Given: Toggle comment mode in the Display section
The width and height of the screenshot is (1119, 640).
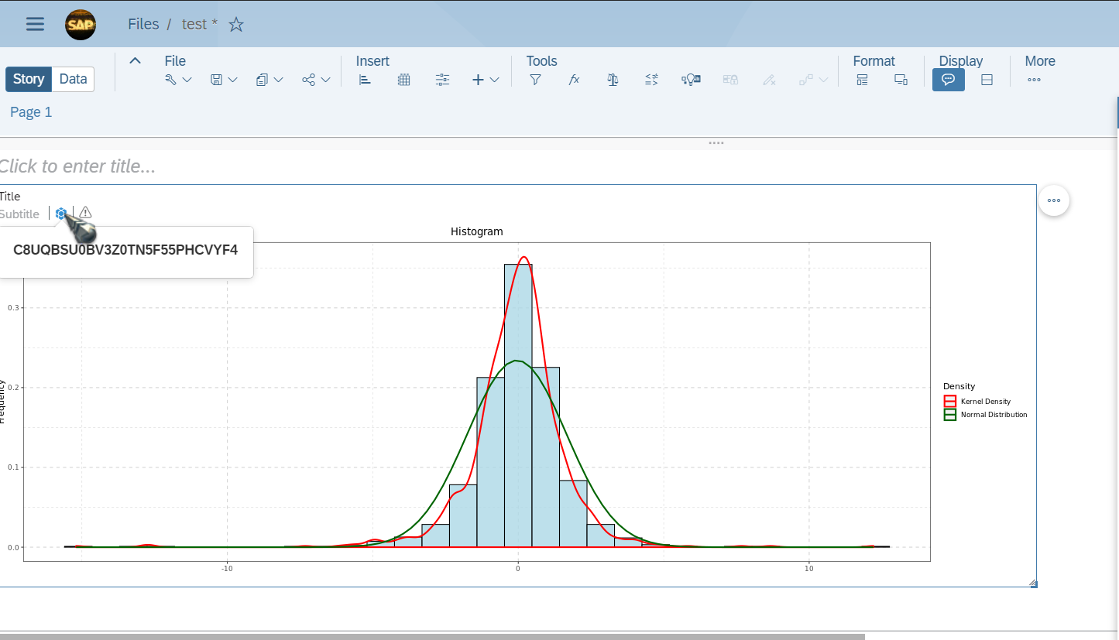Looking at the screenshot, I should (x=949, y=80).
